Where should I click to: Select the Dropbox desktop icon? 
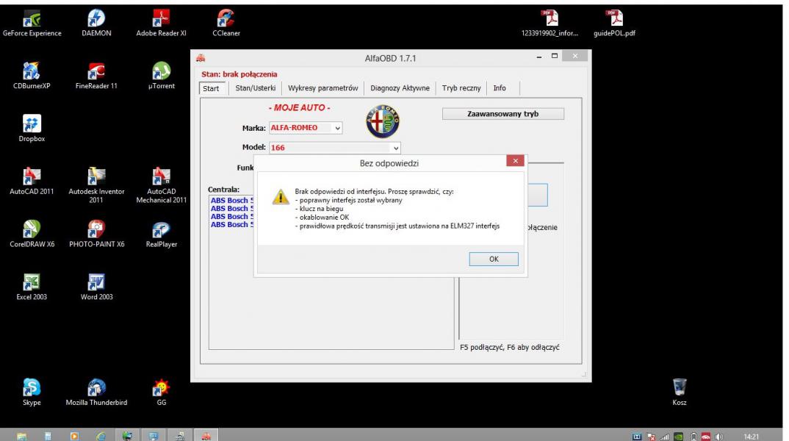(x=32, y=129)
